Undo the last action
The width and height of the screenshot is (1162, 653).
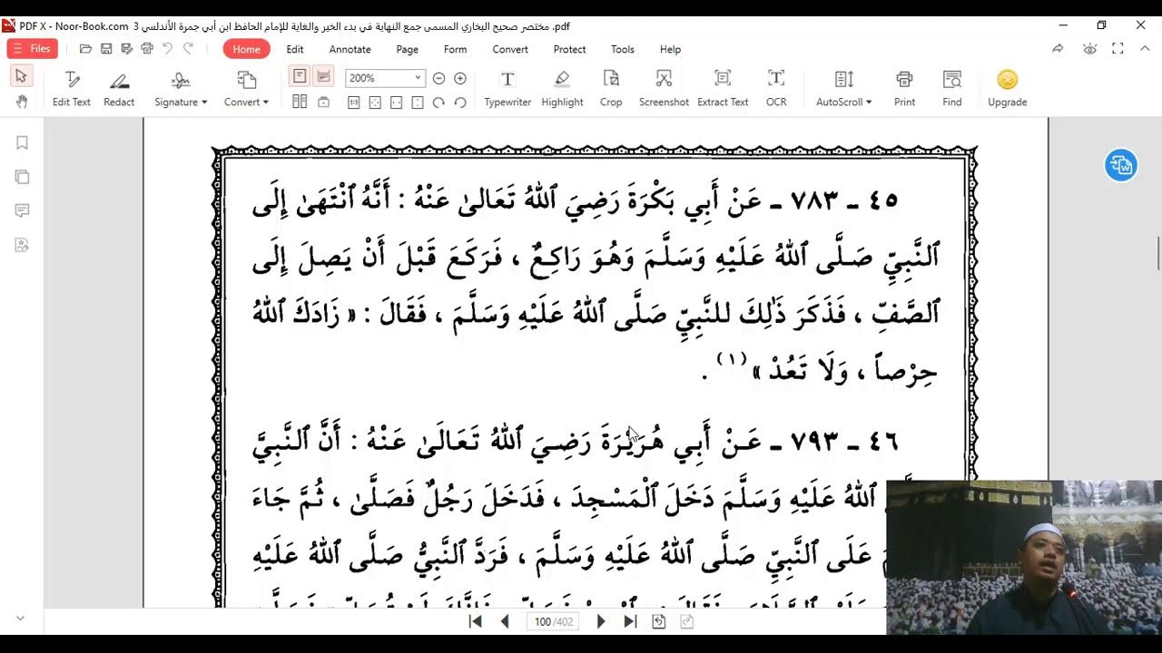coord(168,49)
